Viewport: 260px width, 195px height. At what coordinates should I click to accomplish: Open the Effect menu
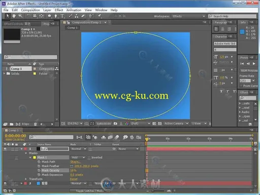pos(59,10)
